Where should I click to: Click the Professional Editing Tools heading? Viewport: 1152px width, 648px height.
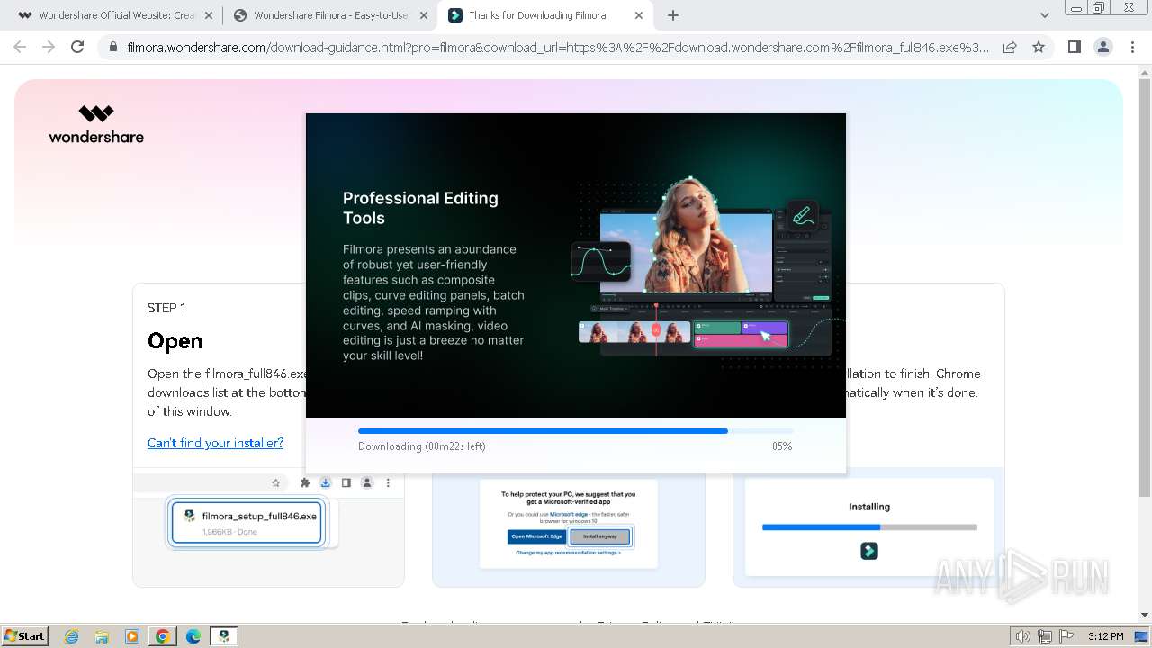pos(420,208)
